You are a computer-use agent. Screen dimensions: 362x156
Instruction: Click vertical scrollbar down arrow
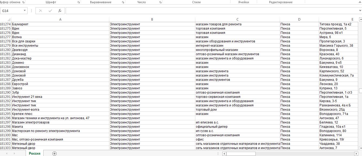(x=360, y=148)
